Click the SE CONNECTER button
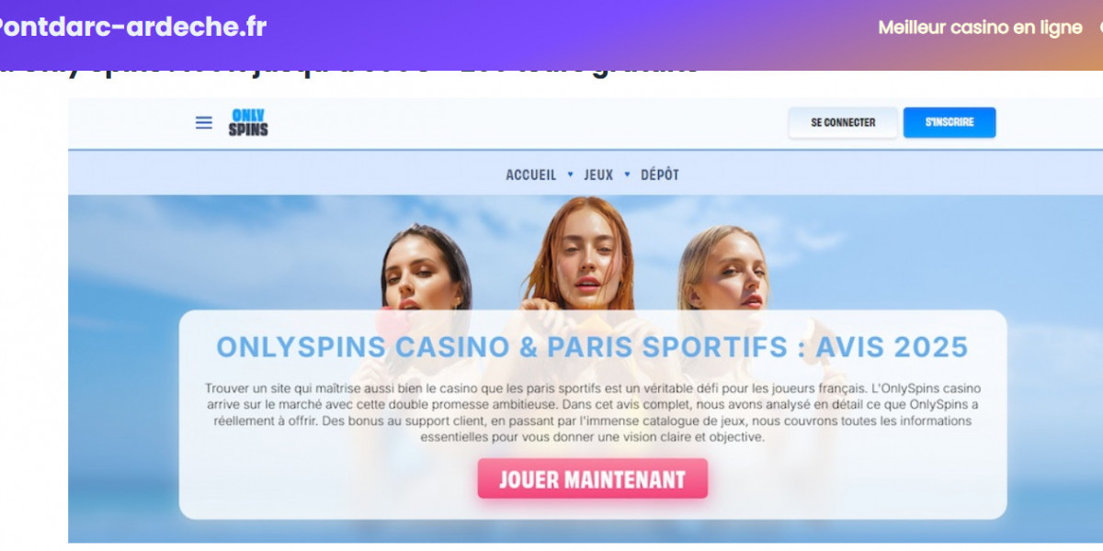Screen dimensions: 1103x551 pos(843,122)
